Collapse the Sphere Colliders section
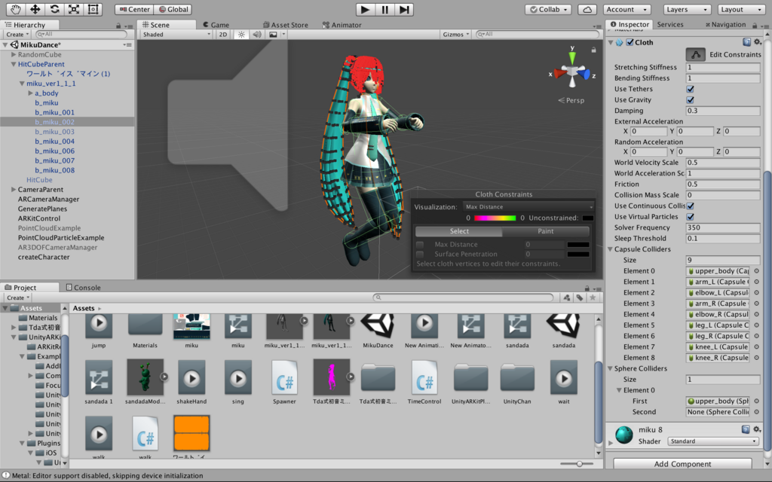 [x=611, y=368]
